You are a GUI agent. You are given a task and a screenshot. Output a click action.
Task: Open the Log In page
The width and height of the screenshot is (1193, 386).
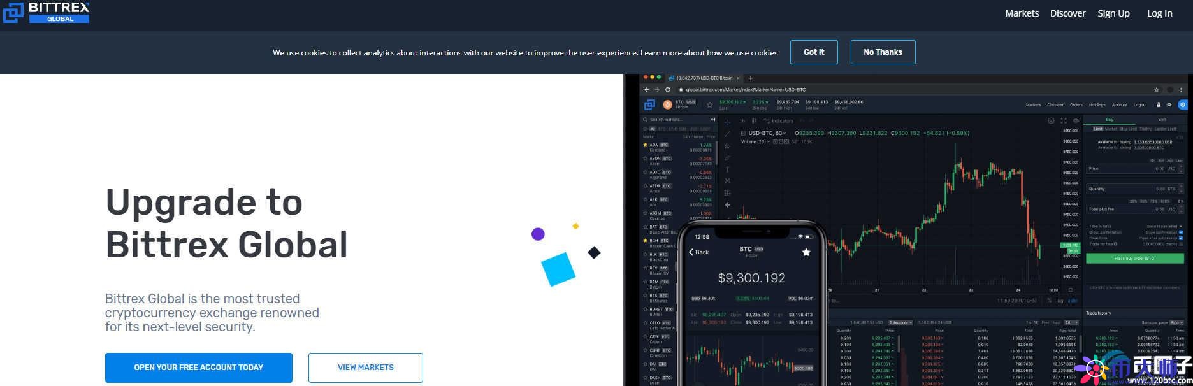point(1159,13)
